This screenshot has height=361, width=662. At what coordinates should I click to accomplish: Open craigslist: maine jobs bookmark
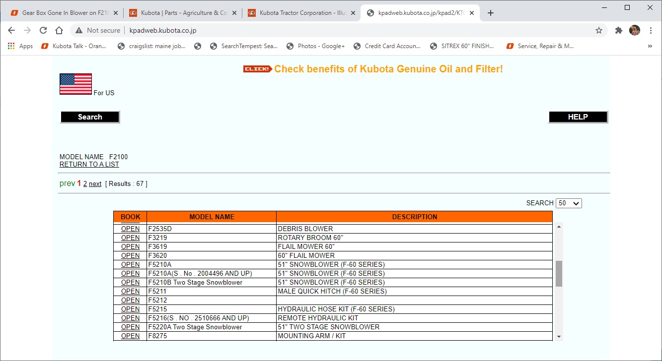coord(151,46)
